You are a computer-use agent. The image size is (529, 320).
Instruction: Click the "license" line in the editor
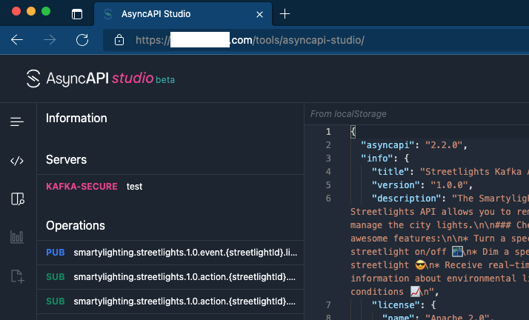tap(404, 305)
